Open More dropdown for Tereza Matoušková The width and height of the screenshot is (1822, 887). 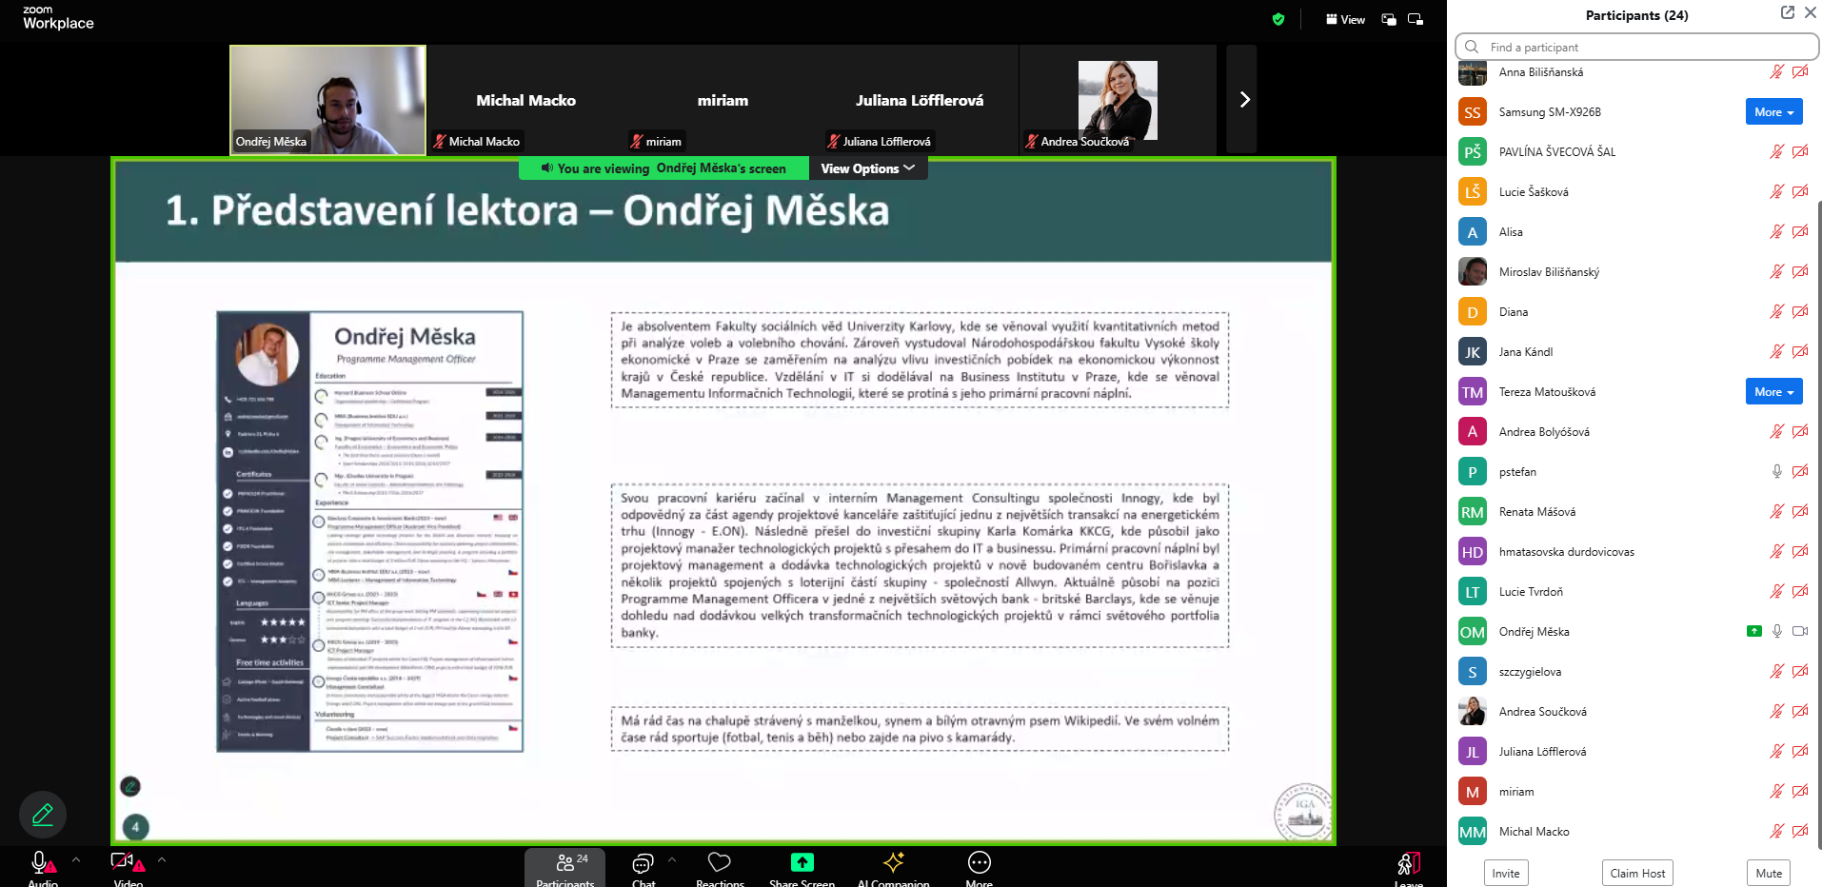[x=1773, y=392]
